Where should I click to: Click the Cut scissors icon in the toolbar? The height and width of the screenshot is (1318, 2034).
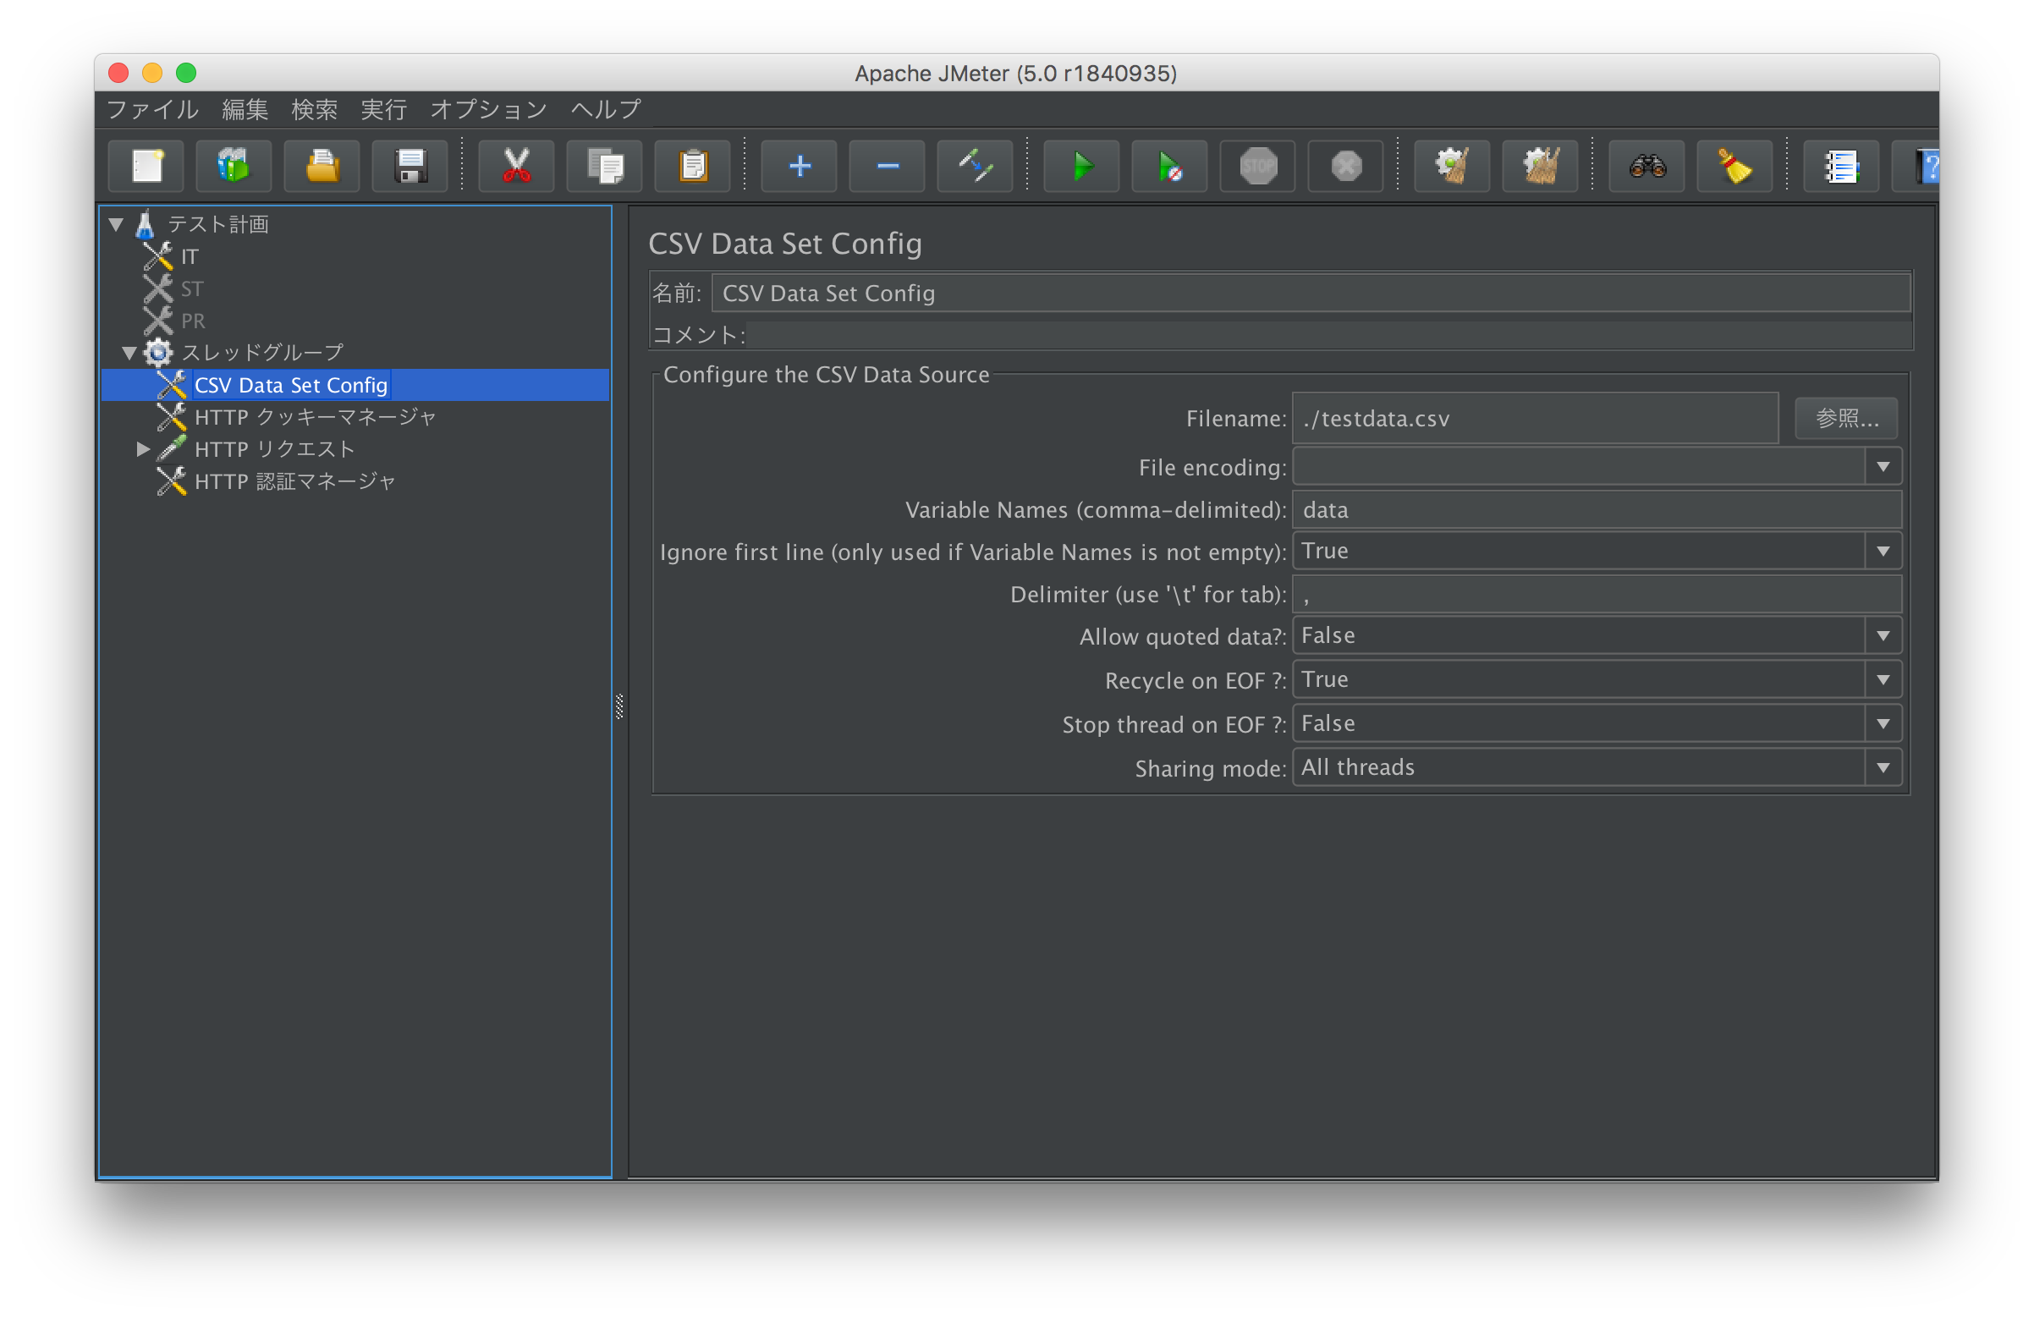515,166
